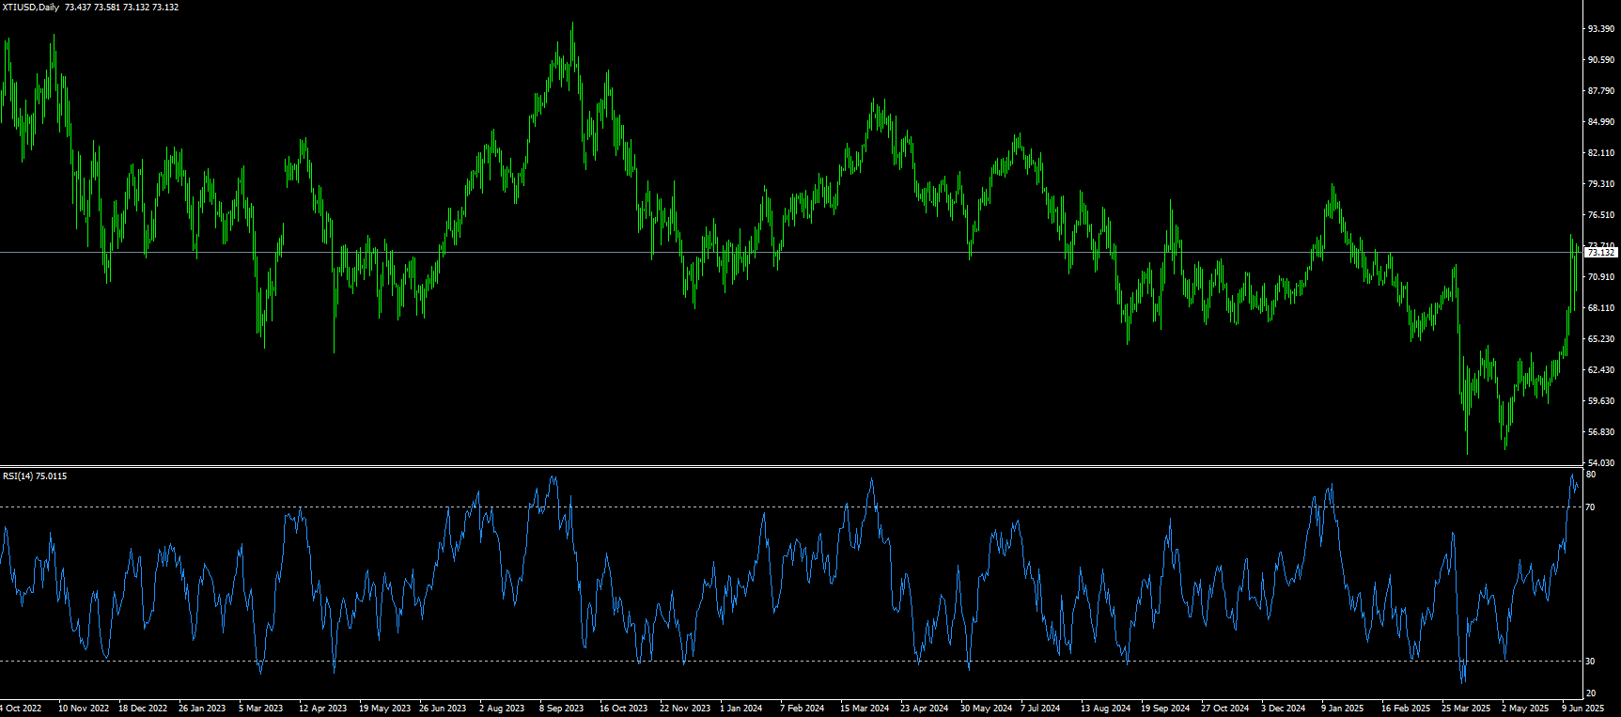Screen dimensions: 1621x717
Task: Click the 10 Nov 2022 date marker
Action: point(84,709)
